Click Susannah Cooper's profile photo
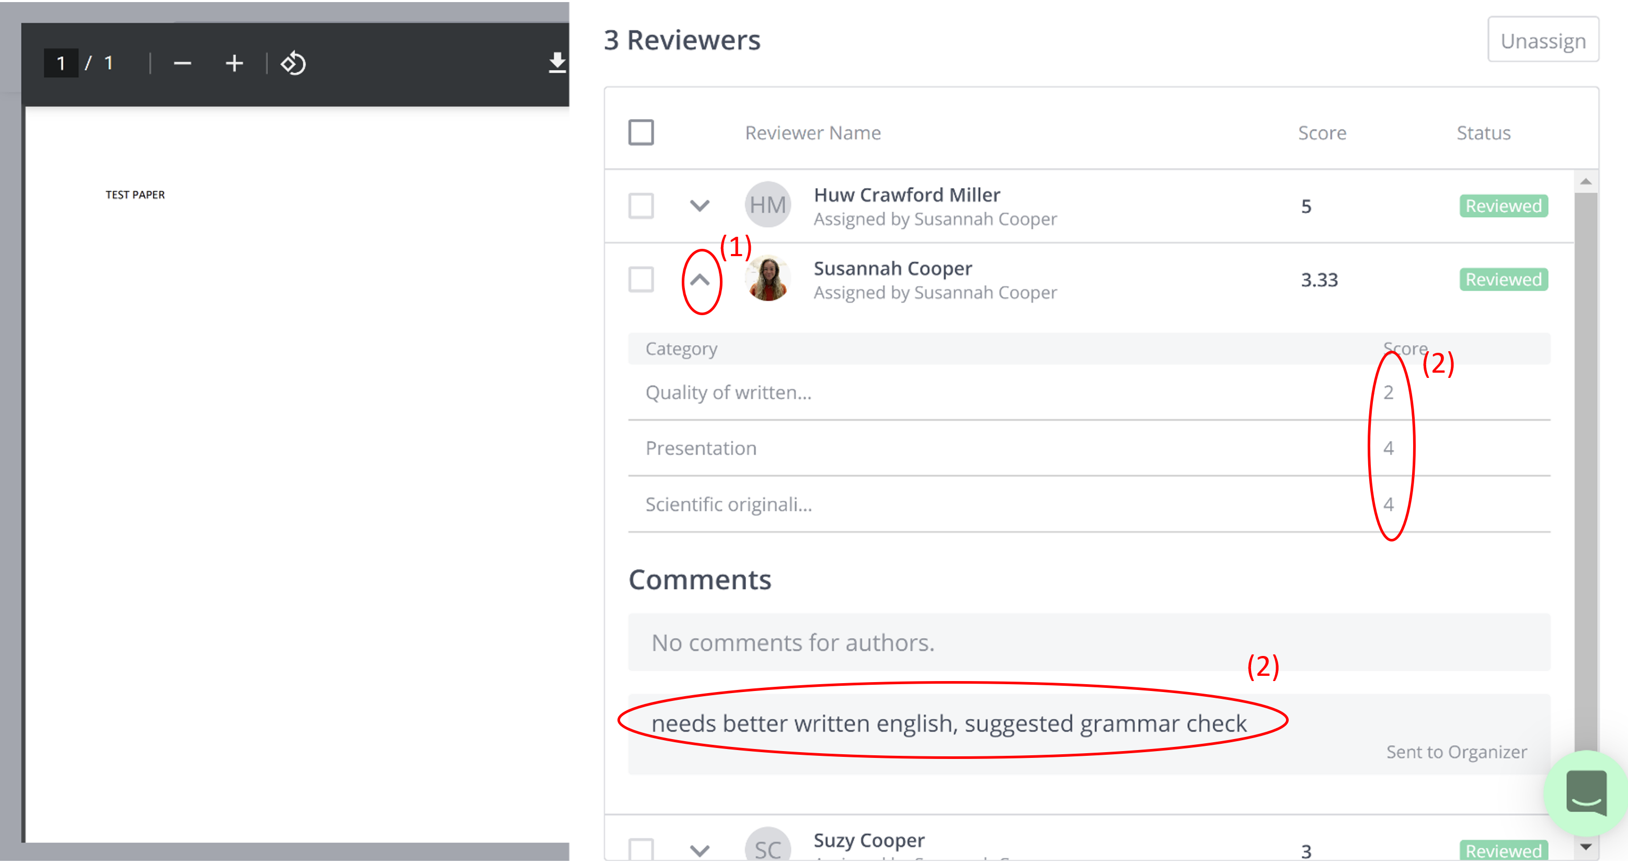This screenshot has width=1628, height=864. point(768,279)
